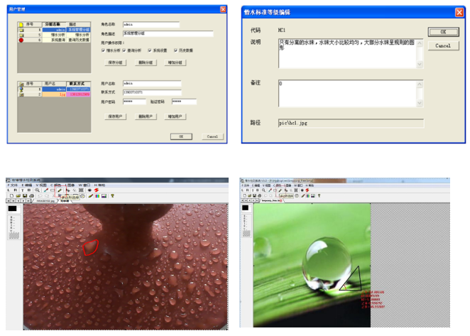Click the 保存分组 button
Screen dimensions: 470x336
(116, 63)
